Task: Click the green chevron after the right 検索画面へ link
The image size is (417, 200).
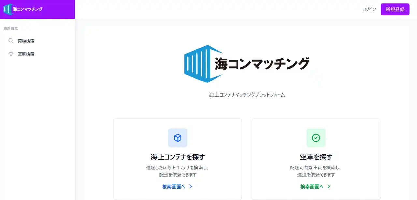Action: click(x=329, y=186)
